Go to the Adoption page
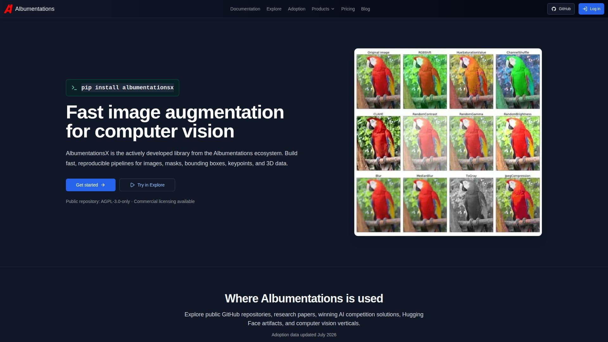Image resolution: width=608 pixels, height=342 pixels. point(296,9)
